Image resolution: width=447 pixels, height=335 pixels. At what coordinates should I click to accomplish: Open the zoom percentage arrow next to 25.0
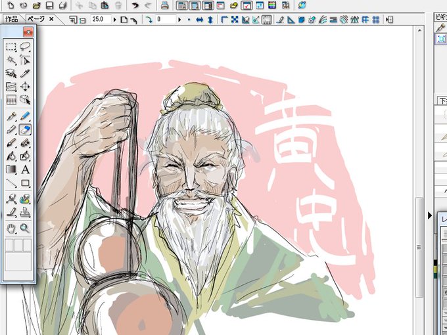click(x=115, y=20)
